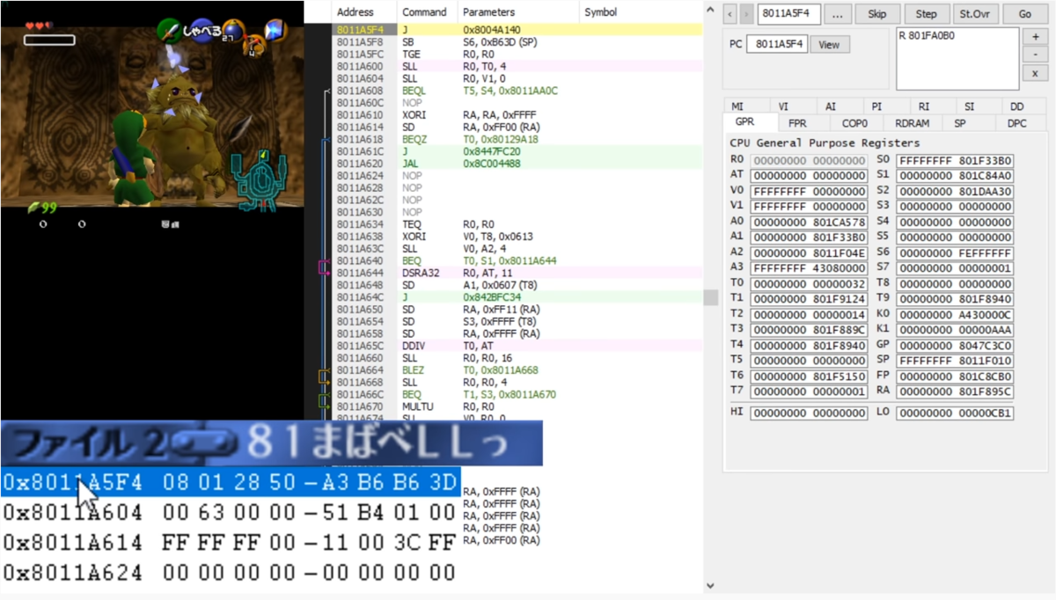Click the remove breakpoint minus button
1056x600 pixels.
pyautogui.click(x=1035, y=55)
